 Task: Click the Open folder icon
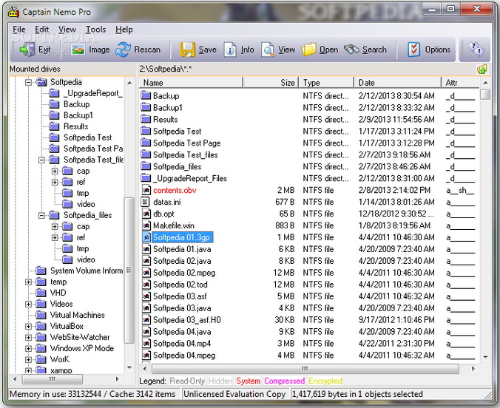tap(308, 50)
